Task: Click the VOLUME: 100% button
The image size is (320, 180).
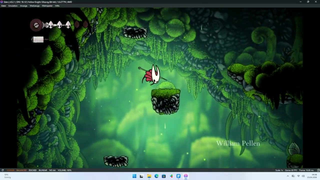Action: (64, 170)
